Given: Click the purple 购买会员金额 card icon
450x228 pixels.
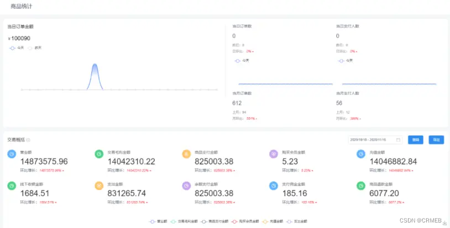Looking at the screenshot, I should coord(274,154).
